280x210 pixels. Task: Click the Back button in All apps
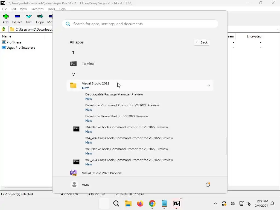[202, 42]
